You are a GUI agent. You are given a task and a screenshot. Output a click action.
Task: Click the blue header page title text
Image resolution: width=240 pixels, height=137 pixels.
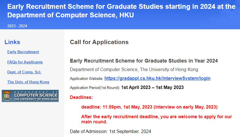[x=121, y=11]
